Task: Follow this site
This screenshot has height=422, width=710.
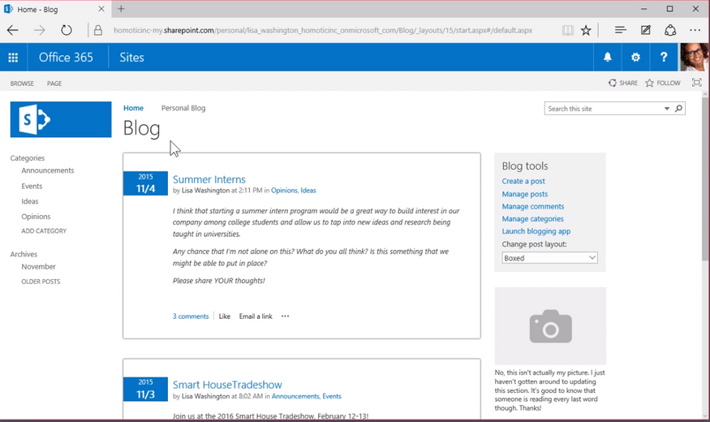Action: click(x=663, y=83)
